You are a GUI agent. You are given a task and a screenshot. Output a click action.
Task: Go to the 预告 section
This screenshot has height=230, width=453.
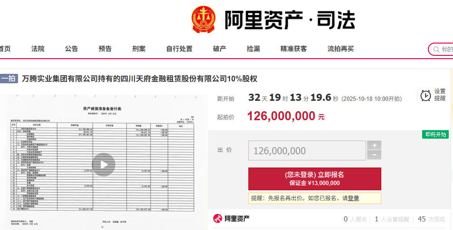105,49
